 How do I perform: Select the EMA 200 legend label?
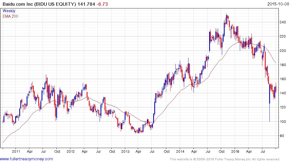tap(10, 16)
